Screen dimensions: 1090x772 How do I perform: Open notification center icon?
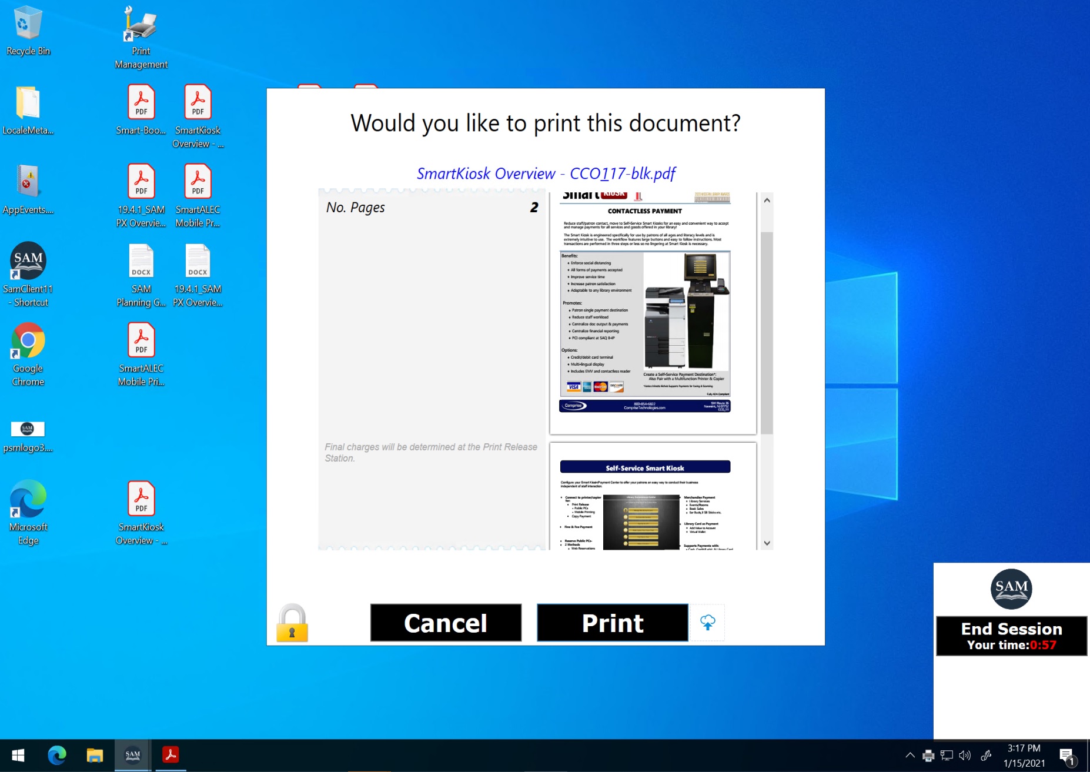point(1066,756)
